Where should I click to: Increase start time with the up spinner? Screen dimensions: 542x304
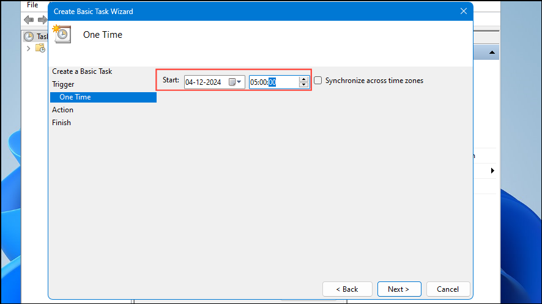coord(303,79)
